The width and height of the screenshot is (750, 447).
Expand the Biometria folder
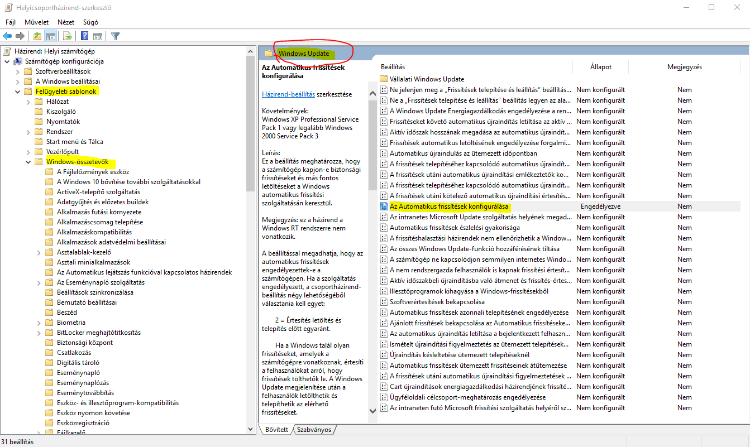click(39, 323)
